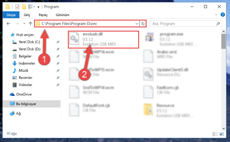This screenshot has width=230, height=142.
Task: Switch to details view icon in status bar
Action: click(x=215, y=134)
